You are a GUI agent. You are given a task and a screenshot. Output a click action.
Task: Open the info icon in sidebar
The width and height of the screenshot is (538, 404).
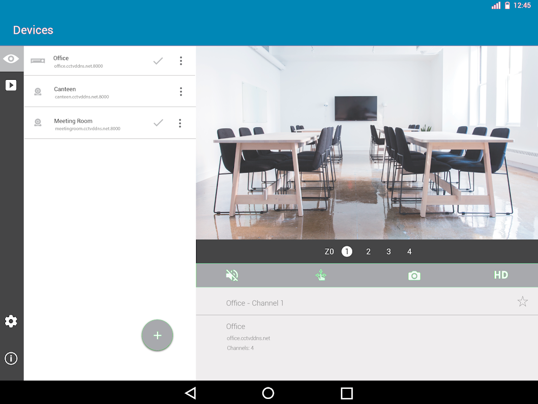[x=11, y=359]
